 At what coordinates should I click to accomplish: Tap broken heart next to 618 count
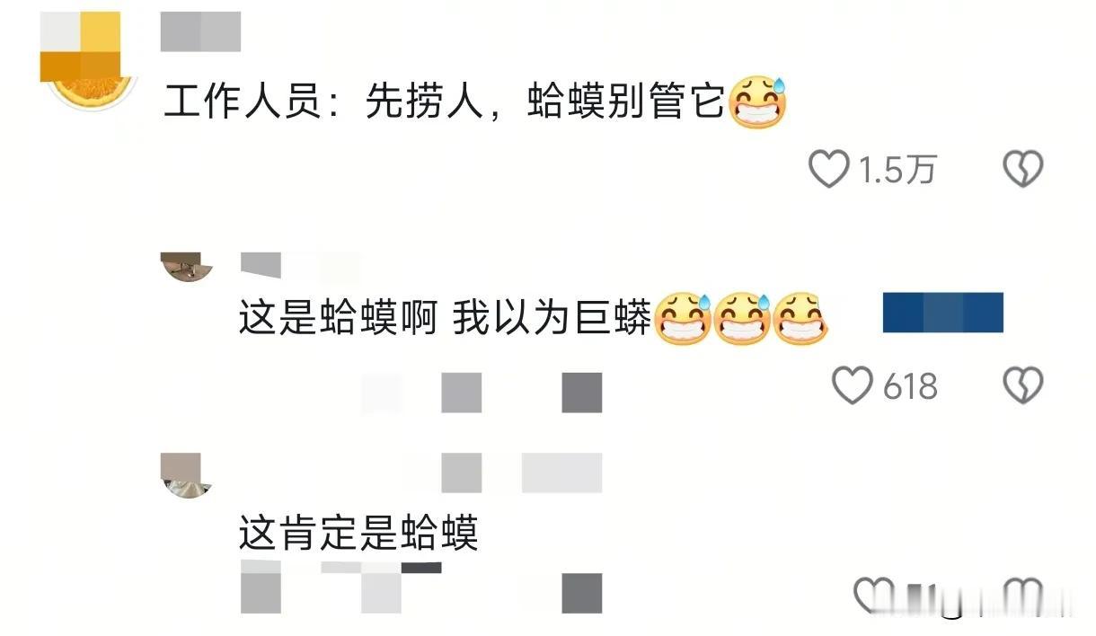coord(1022,385)
